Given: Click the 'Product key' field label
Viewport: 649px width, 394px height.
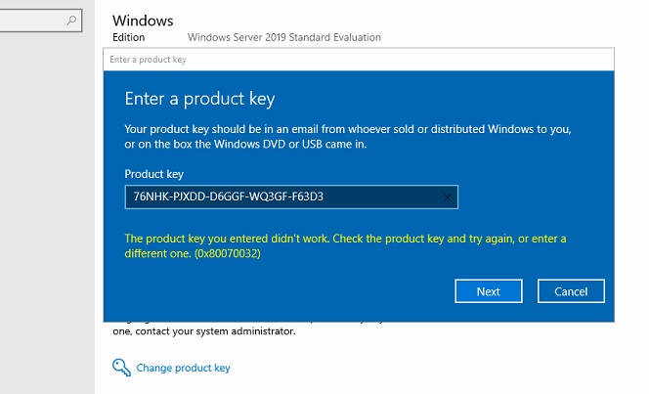Looking at the screenshot, I should [x=154, y=173].
